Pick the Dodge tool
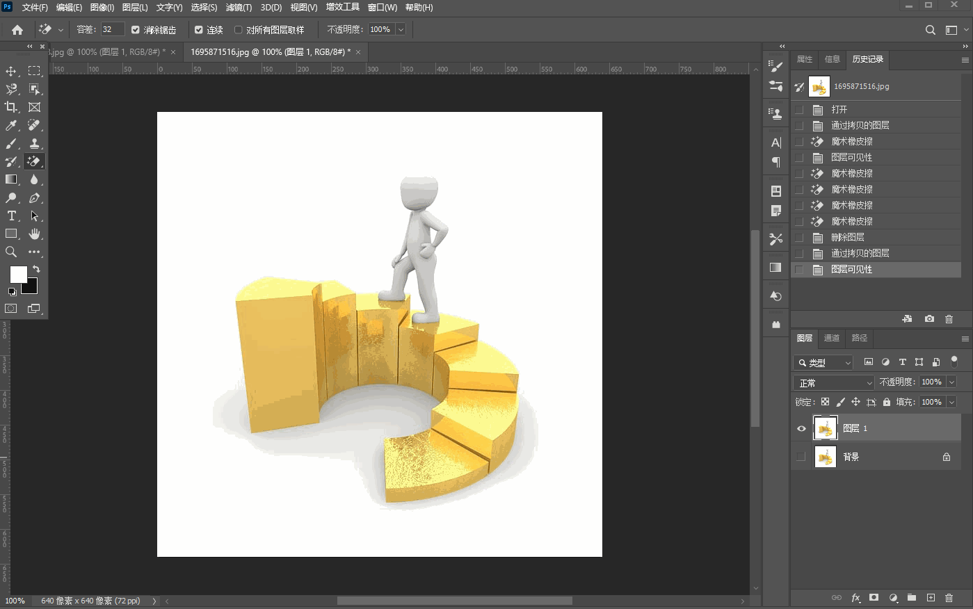Viewport: 973px width, 609px height. click(x=11, y=197)
